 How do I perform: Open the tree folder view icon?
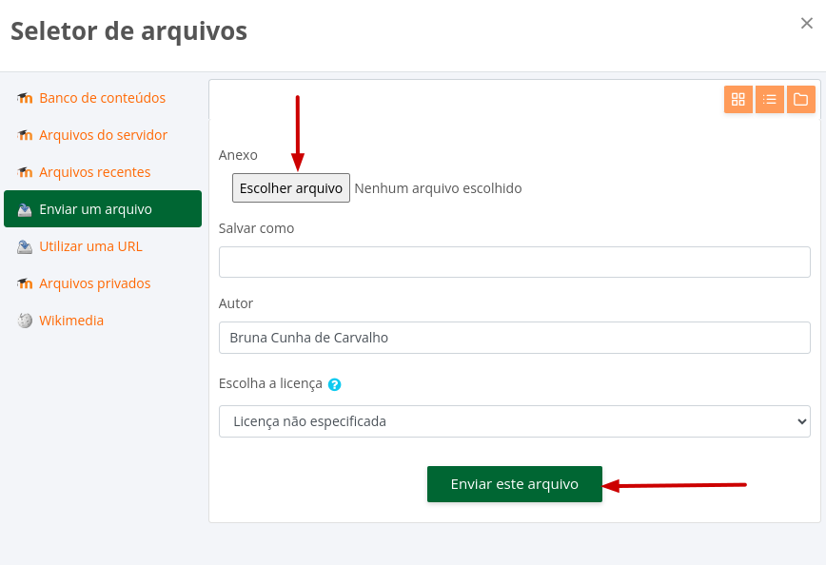click(x=801, y=99)
